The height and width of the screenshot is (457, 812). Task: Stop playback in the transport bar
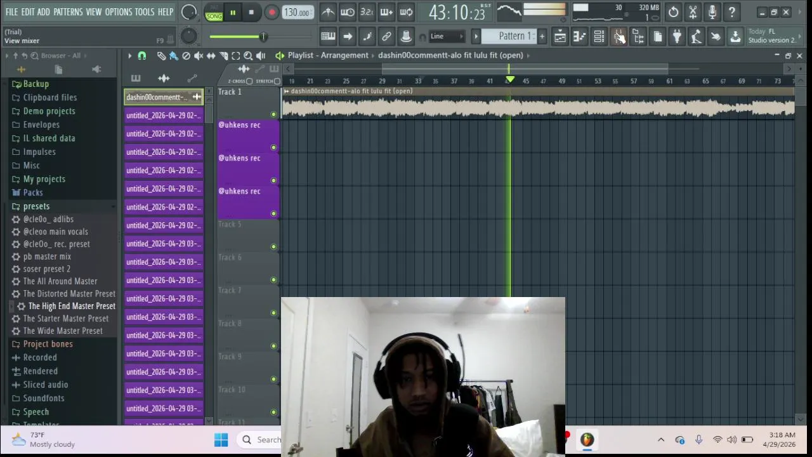pyautogui.click(x=251, y=12)
